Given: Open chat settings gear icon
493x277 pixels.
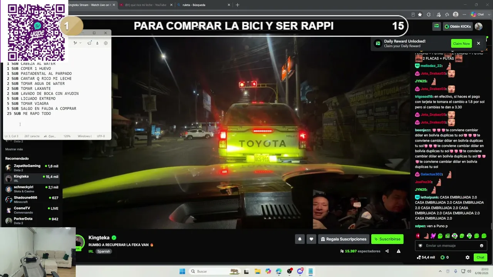Looking at the screenshot, I should pos(468,257).
